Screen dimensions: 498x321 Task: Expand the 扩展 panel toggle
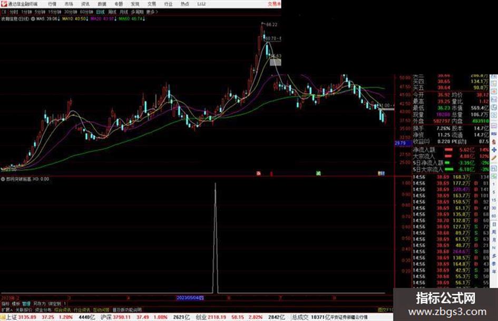pos(7,309)
